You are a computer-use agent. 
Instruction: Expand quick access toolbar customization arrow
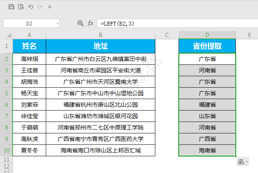[x=50, y=7]
